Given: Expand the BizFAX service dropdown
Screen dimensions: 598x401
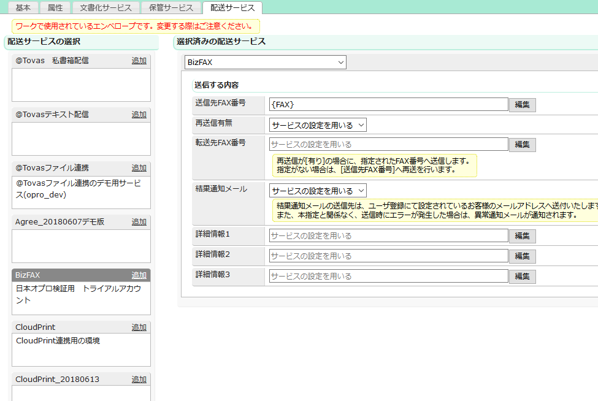Looking at the screenshot, I should tap(265, 63).
